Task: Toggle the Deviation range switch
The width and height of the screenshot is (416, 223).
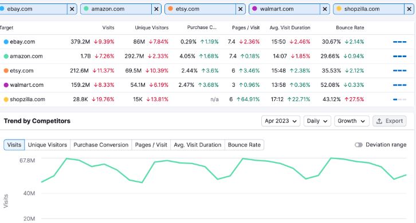Action: tap(359, 145)
